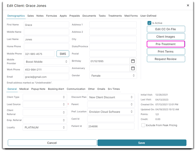Click the Mobile Phone number field

[39, 54]
